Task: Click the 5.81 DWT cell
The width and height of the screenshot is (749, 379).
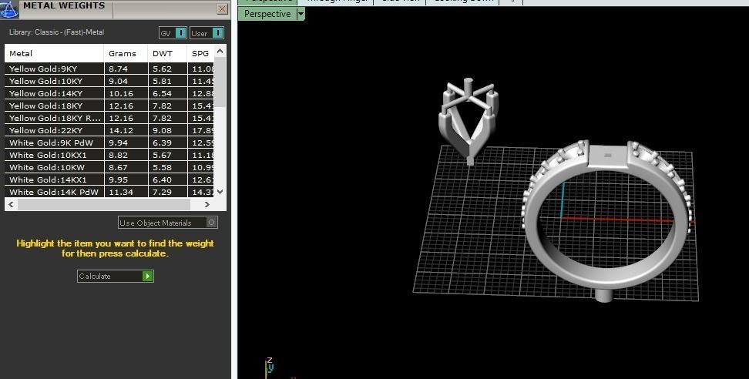Action: [167, 81]
